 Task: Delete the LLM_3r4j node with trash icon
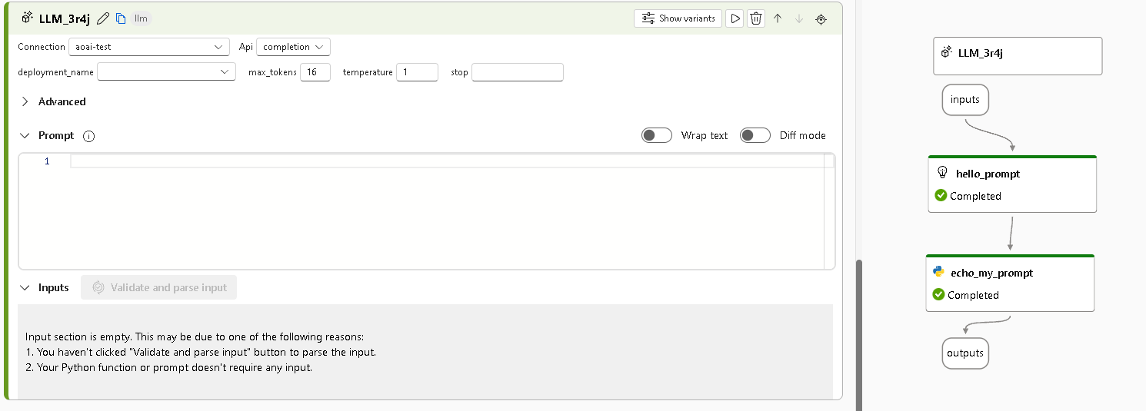756,18
